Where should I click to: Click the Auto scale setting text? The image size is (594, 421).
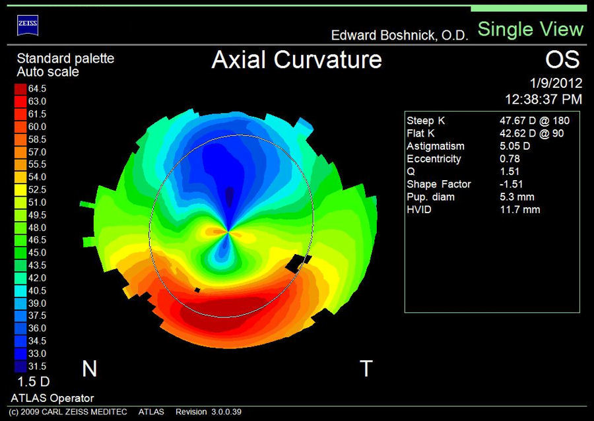(48, 71)
